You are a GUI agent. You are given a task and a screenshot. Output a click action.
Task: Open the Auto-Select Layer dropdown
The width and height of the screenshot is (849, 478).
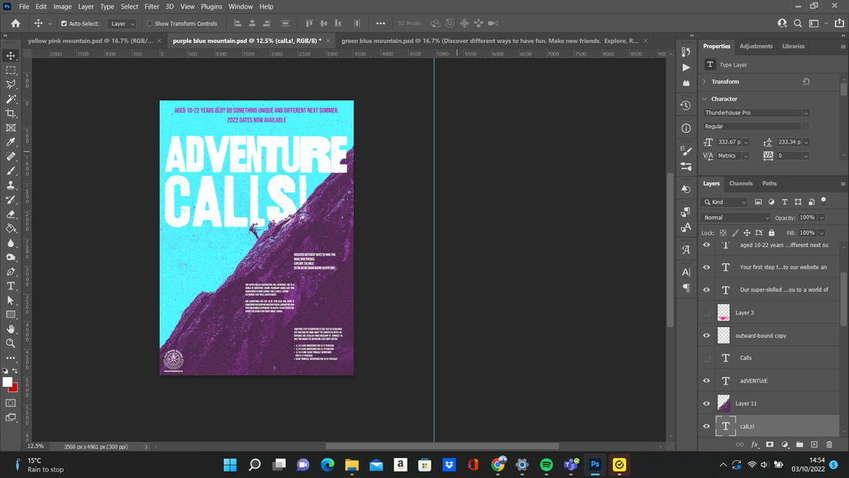[122, 24]
